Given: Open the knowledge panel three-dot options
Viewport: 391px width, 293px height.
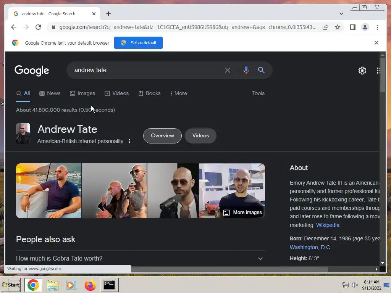Looking at the screenshot, I should coord(129,141).
